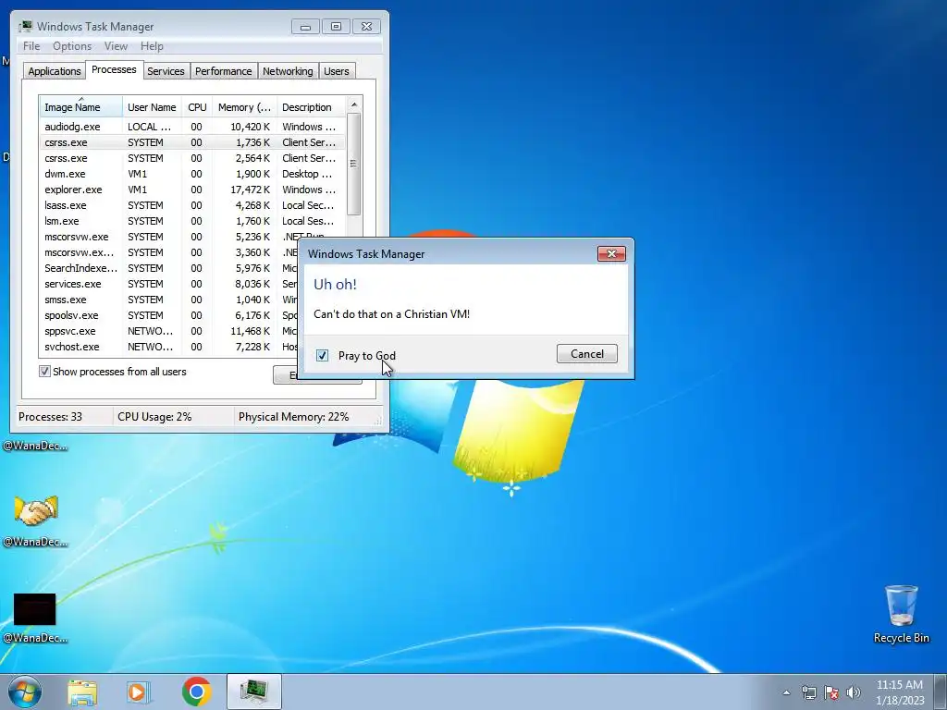The height and width of the screenshot is (710, 947).
Task: Select the csrss.exe row using 1,736 K
Action: pos(192,141)
